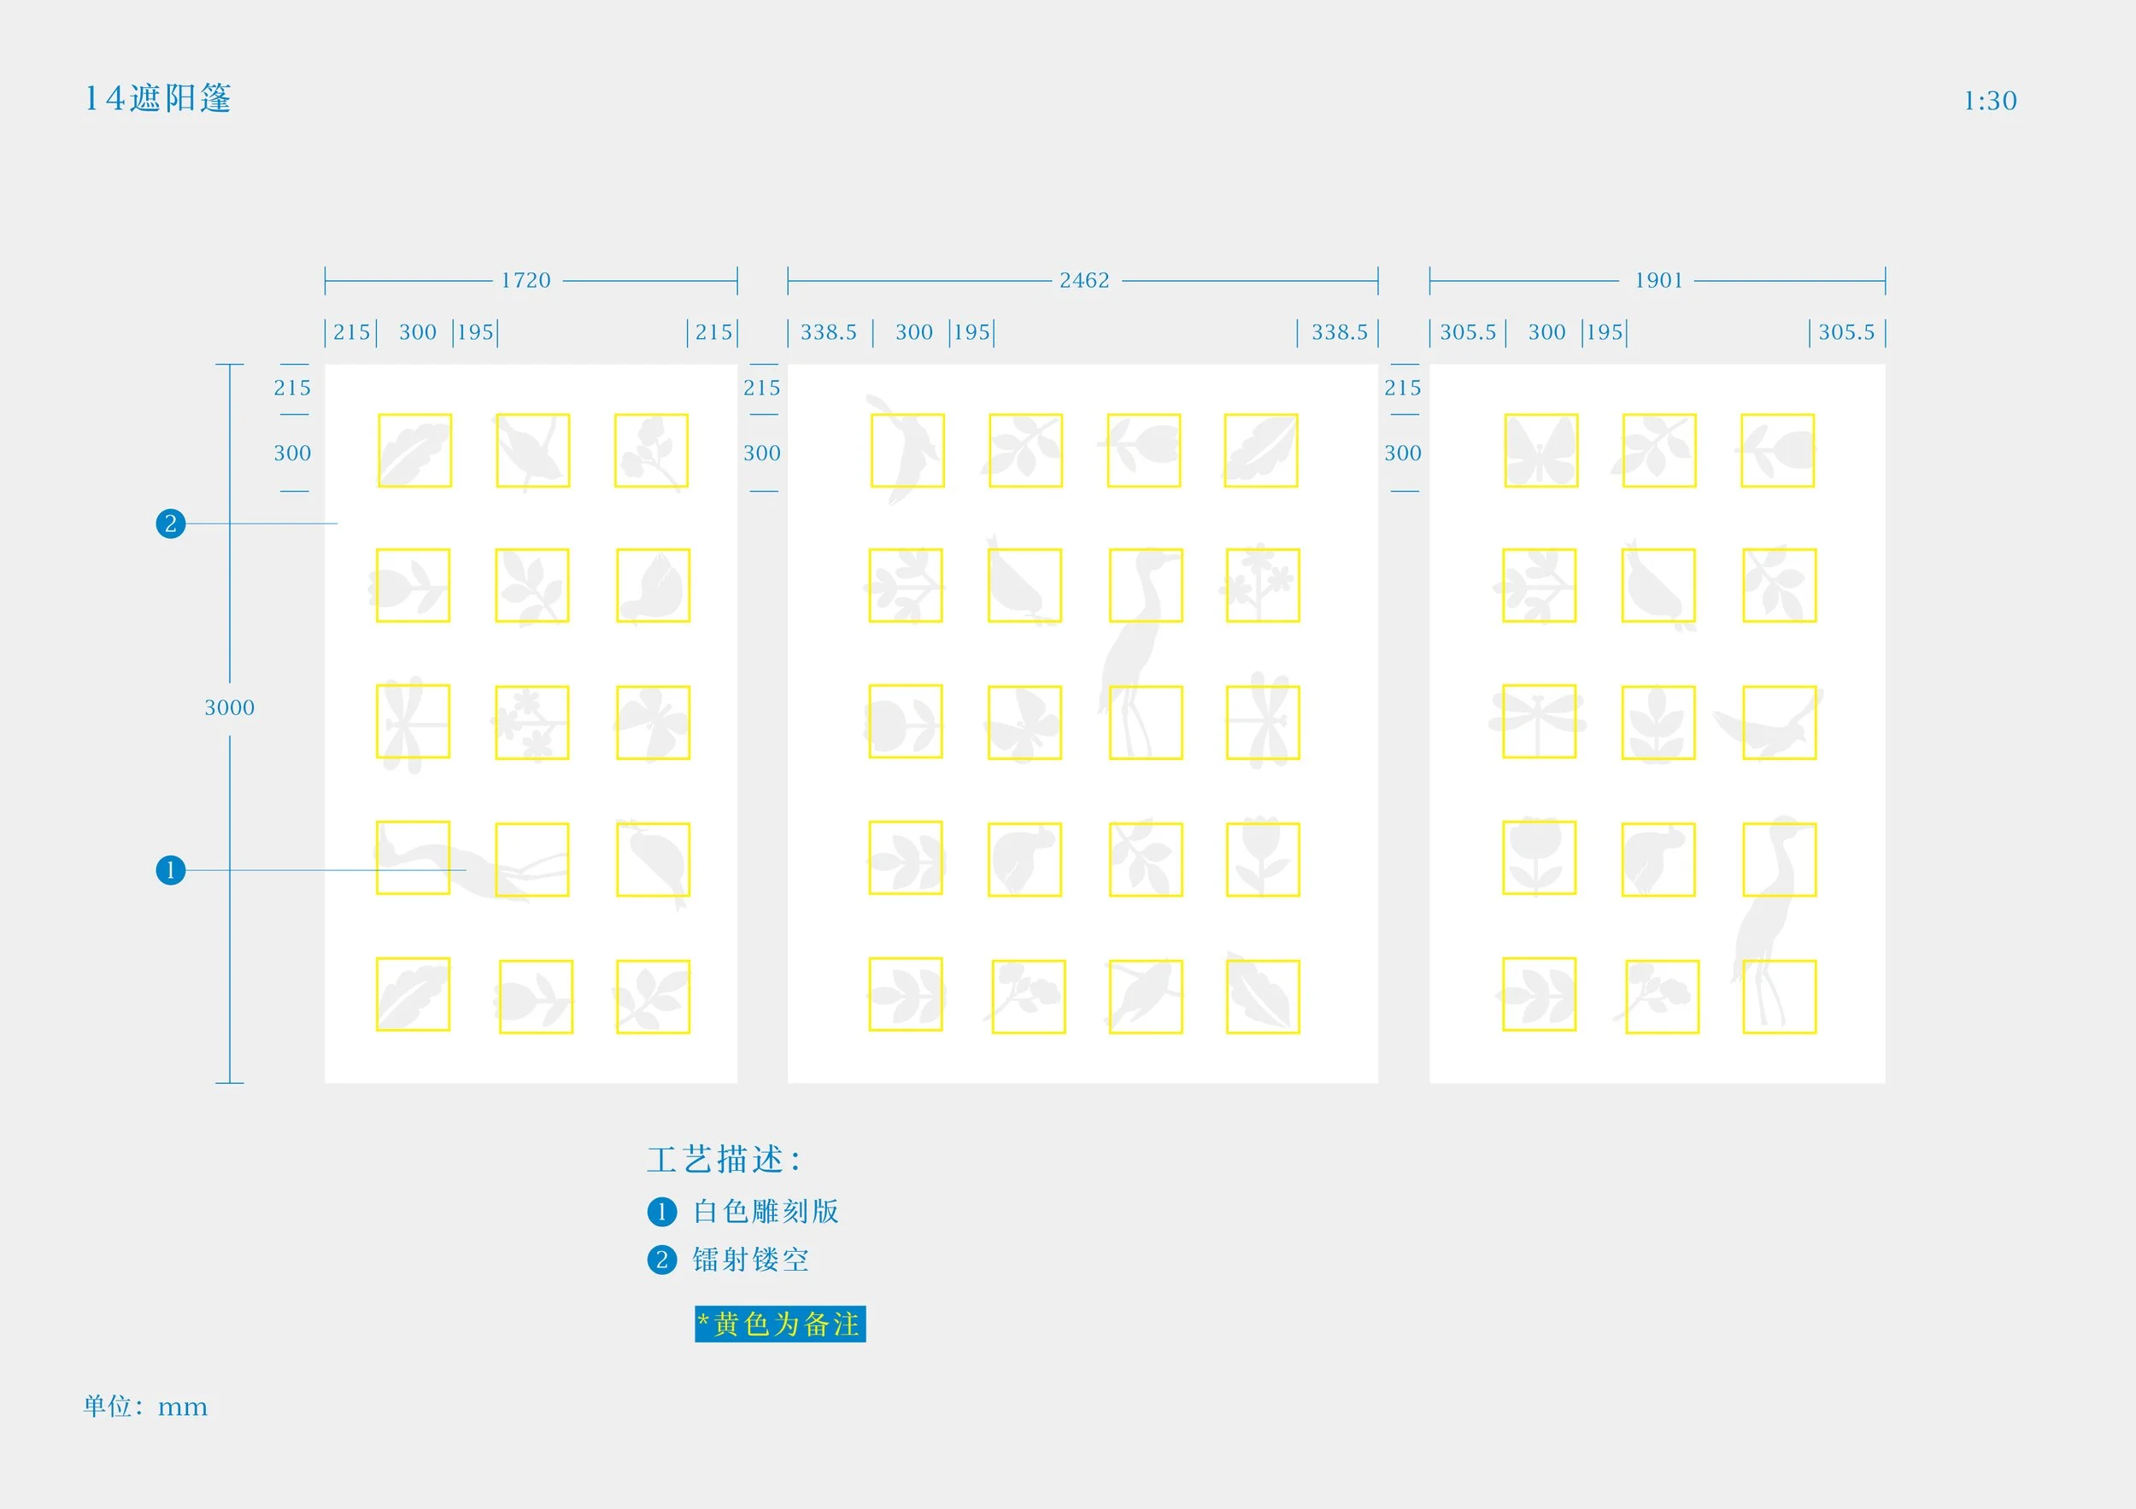Click the 1720 width dimension label
The image size is (2136, 1509).
tap(525, 280)
